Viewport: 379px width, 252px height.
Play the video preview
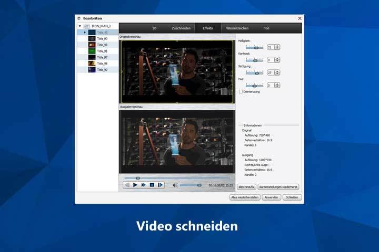[x=135, y=185]
